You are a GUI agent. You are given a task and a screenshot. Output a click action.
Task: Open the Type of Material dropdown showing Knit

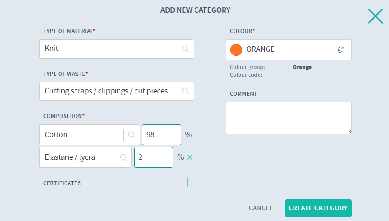click(108, 49)
